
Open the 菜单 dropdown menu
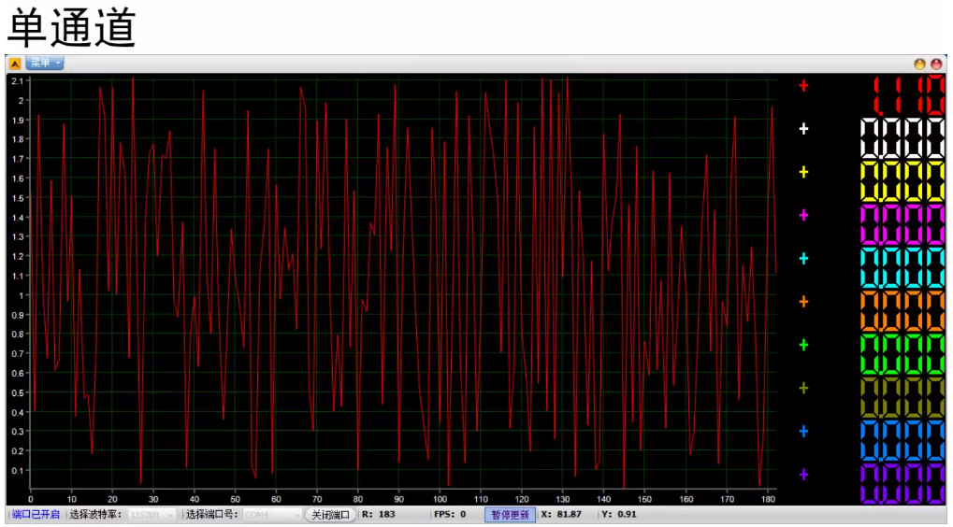(44, 64)
